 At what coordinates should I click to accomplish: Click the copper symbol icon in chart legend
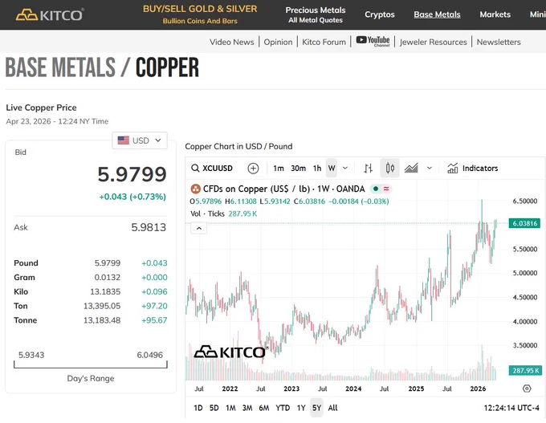click(x=195, y=189)
